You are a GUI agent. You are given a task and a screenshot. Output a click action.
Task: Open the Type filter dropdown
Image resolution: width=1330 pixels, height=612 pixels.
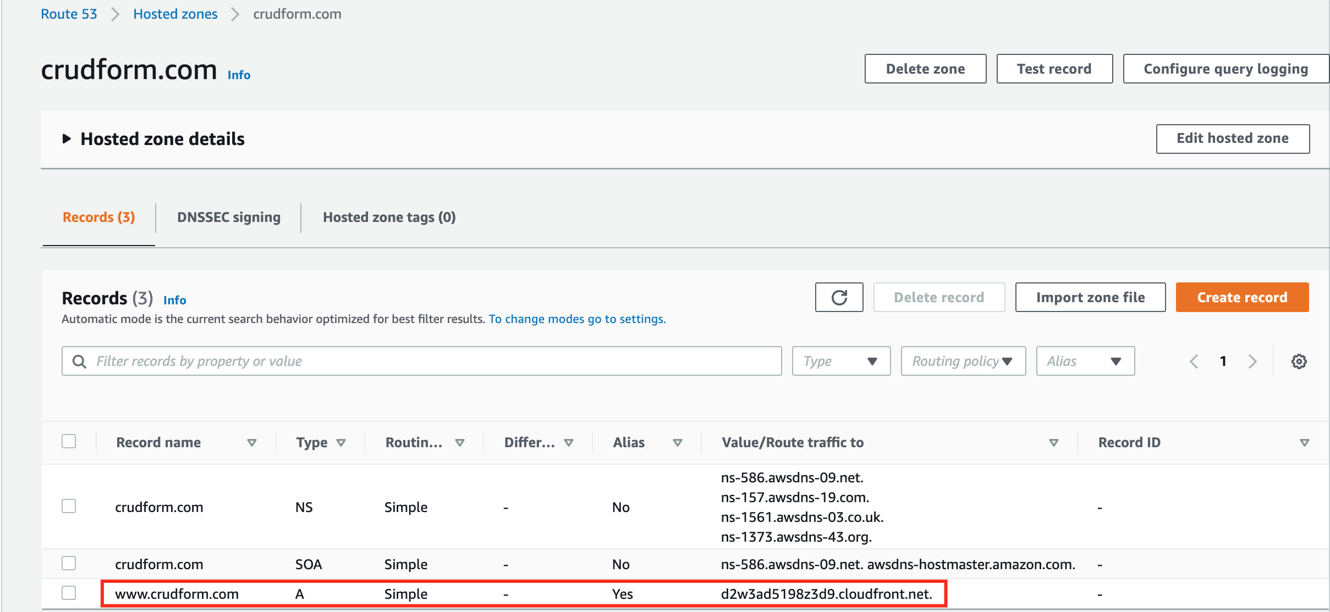(x=840, y=361)
